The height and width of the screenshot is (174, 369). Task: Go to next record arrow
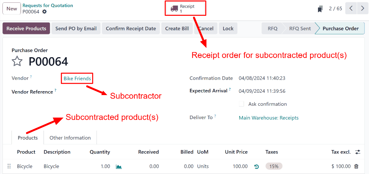[362, 8]
